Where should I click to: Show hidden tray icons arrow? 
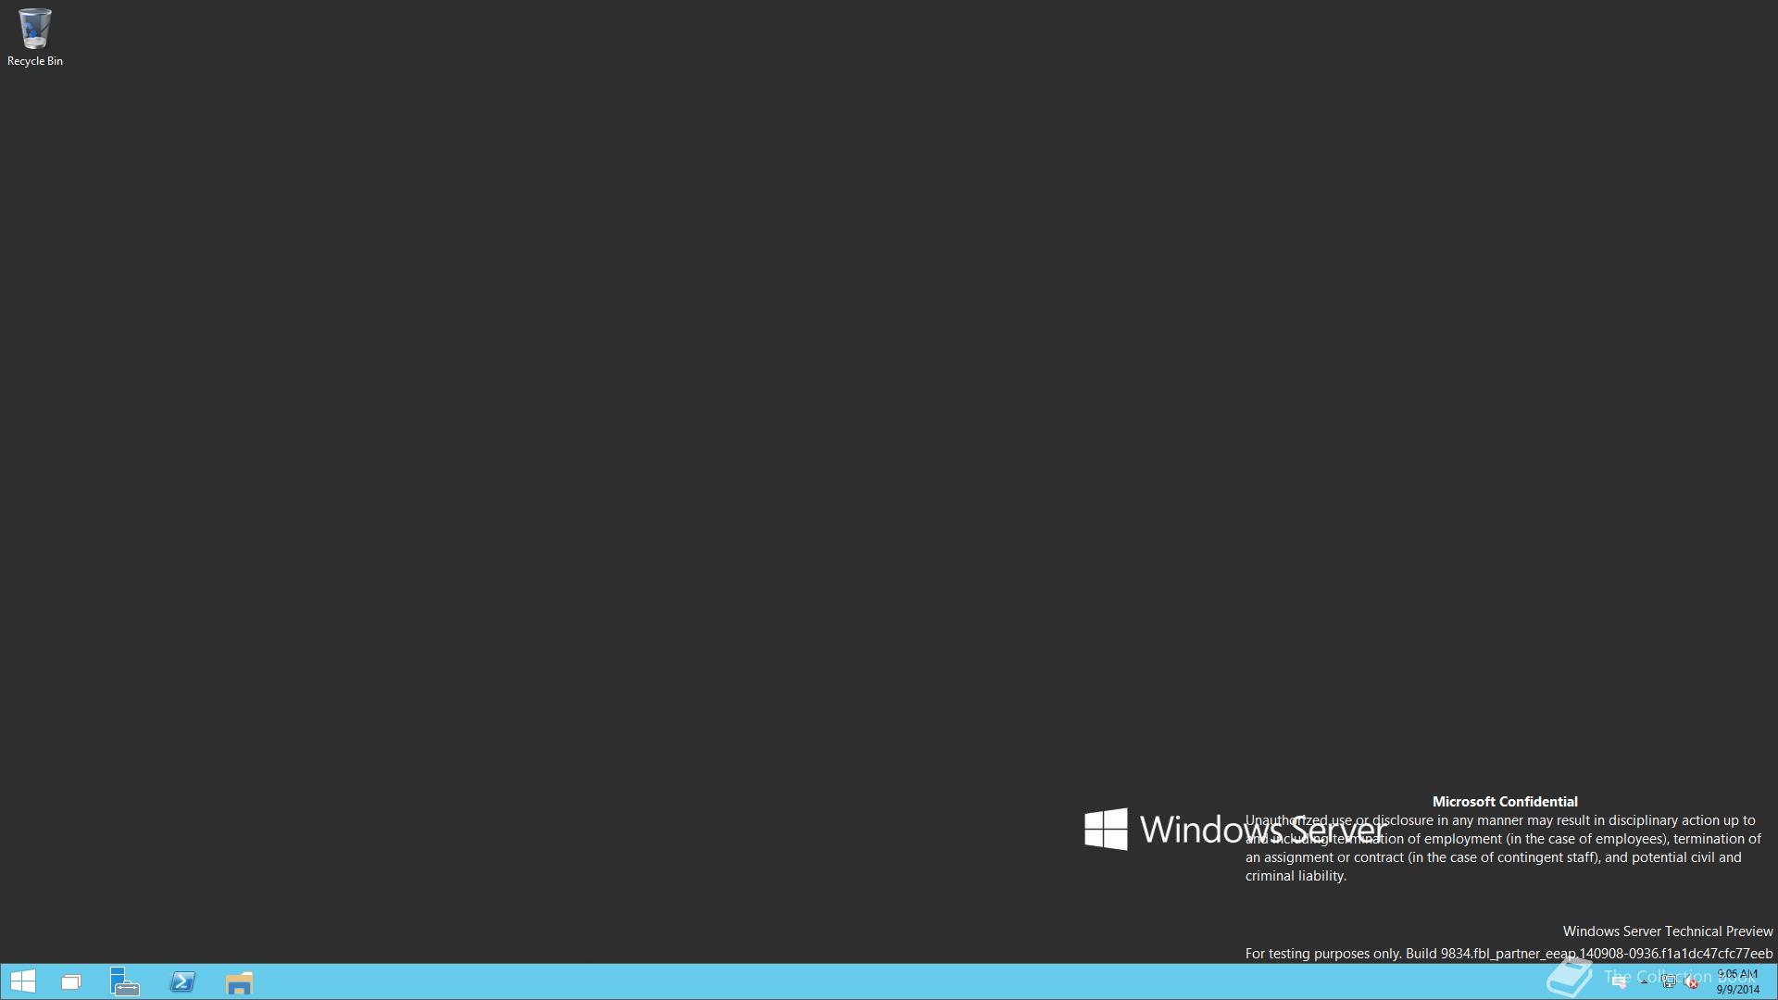(x=1645, y=981)
